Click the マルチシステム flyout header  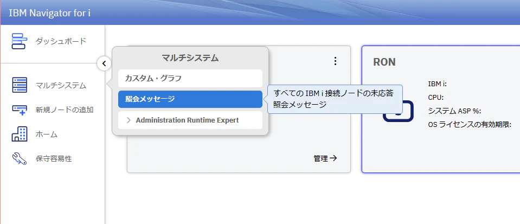pos(190,57)
